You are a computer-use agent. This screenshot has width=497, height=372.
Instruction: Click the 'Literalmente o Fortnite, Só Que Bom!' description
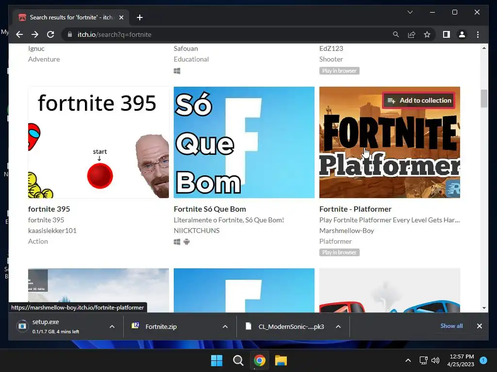[229, 220]
